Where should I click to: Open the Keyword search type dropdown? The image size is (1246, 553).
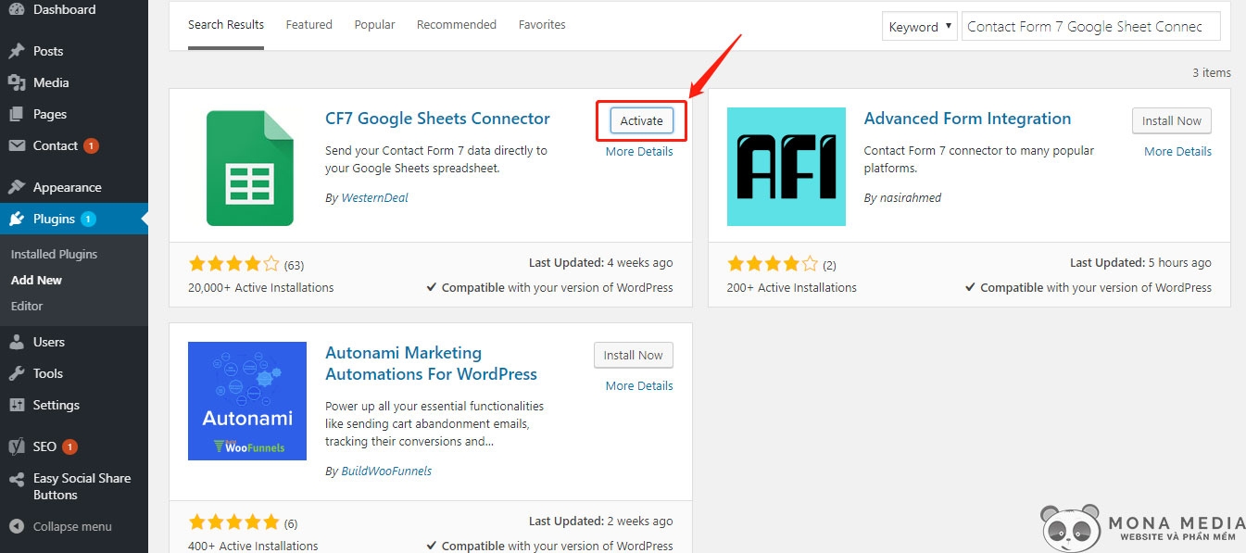coord(919,27)
